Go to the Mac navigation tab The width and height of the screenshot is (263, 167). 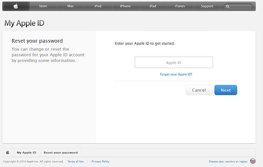tap(71, 6)
